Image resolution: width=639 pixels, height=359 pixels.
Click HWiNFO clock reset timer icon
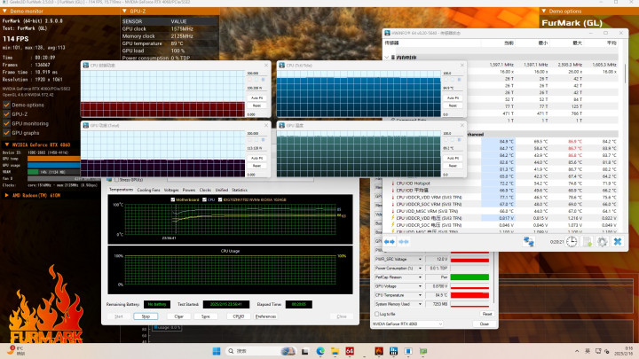click(572, 242)
